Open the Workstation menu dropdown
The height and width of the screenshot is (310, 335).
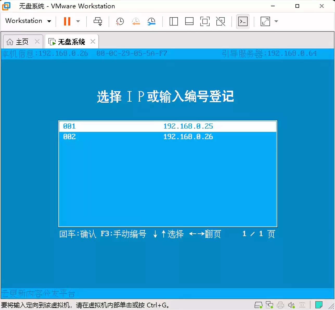(x=28, y=21)
